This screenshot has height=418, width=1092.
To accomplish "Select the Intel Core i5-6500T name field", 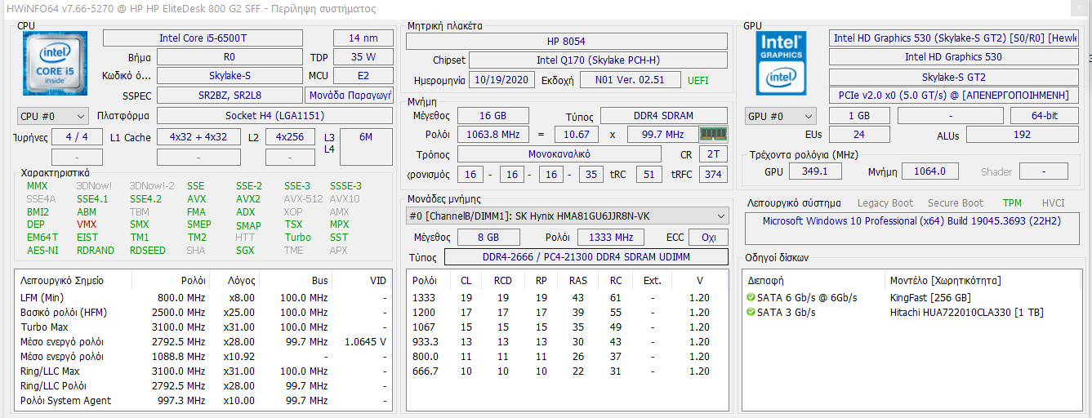I will (203, 38).
